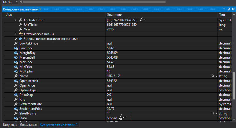Viewport: 236px width, 128px height.
Task: Click the Статические члены class icon
Action: point(21,34)
